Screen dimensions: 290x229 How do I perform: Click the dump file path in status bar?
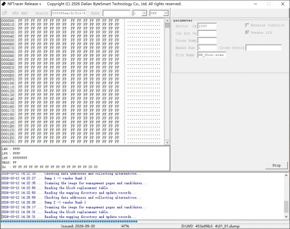click(210, 226)
